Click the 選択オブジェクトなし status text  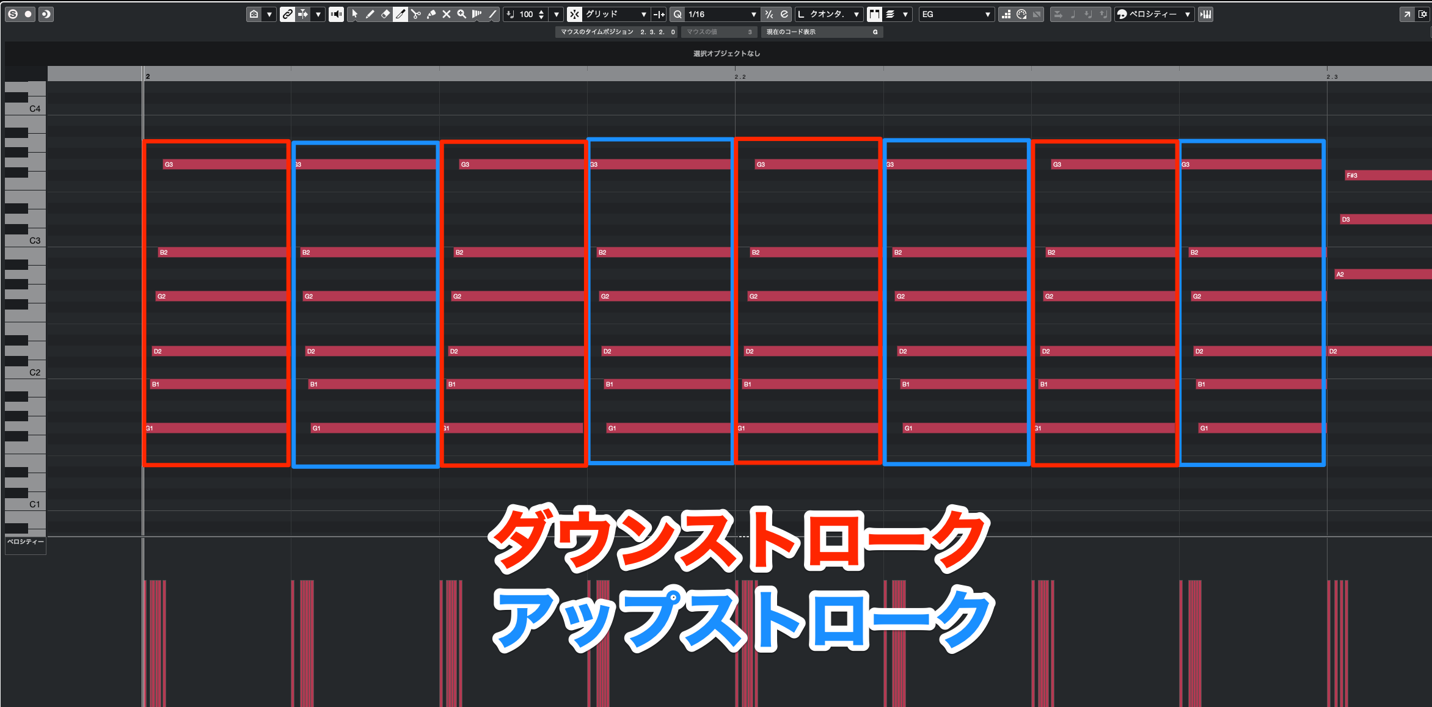point(726,54)
